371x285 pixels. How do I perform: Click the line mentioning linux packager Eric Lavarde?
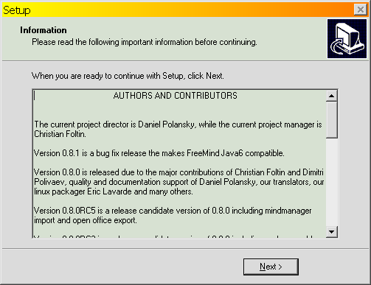pyautogui.click(x=114, y=191)
